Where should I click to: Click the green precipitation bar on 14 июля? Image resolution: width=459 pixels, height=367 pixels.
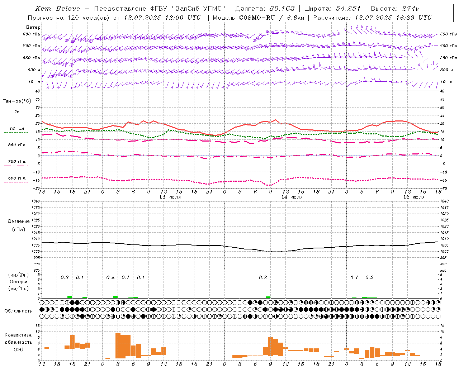(268, 297)
